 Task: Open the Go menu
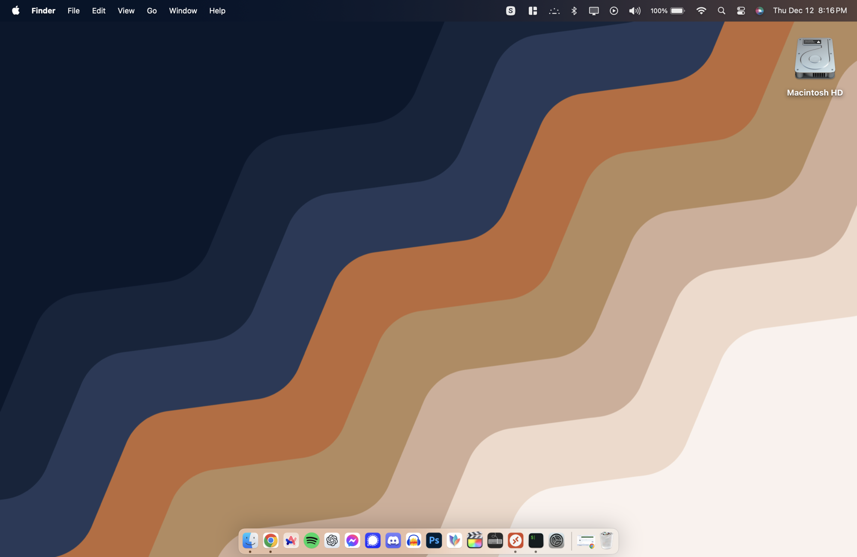[x=152, y=11]
